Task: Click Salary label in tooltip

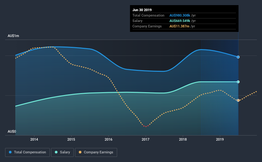Action: pyautogui.click(x=138, y=21)
